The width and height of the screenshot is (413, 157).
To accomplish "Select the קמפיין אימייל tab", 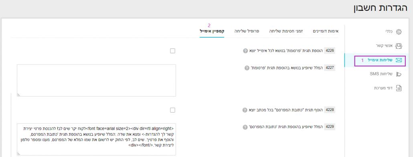I will [212, 31].
